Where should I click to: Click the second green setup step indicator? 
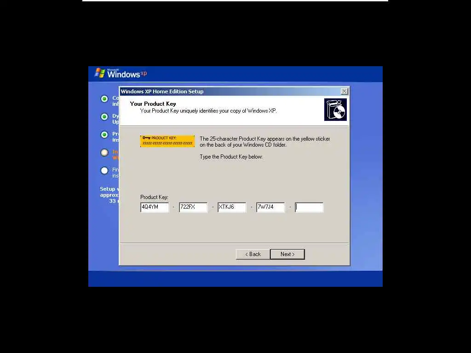point(104,117)
